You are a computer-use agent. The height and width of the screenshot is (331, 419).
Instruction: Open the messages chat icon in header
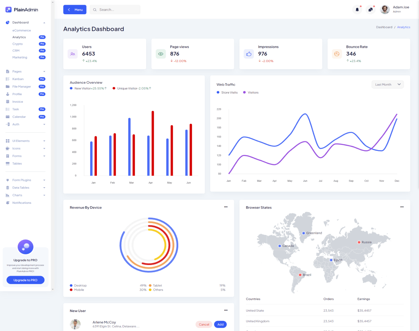(370, 9)
